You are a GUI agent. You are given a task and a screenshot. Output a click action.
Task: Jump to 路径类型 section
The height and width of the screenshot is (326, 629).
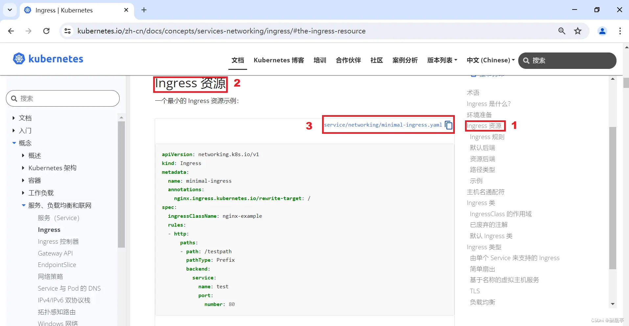point(482,170)
